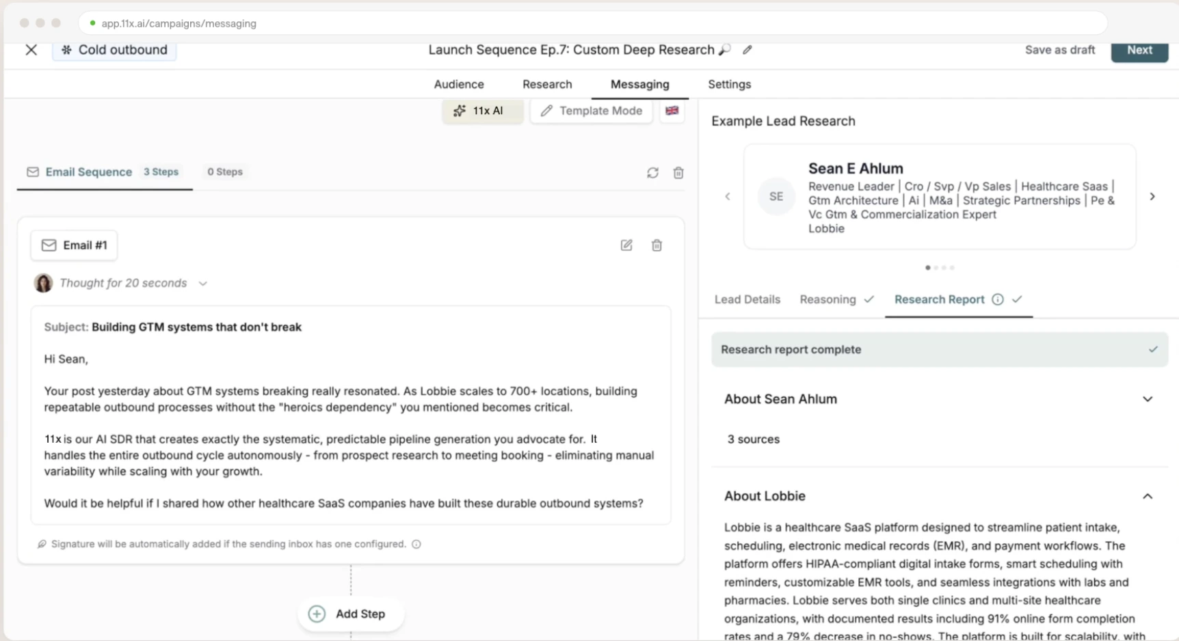Edit Email #1 using the edit icon
This screenshot has width=1179, height=641.
pyautogui.click(x=626, y=245)
